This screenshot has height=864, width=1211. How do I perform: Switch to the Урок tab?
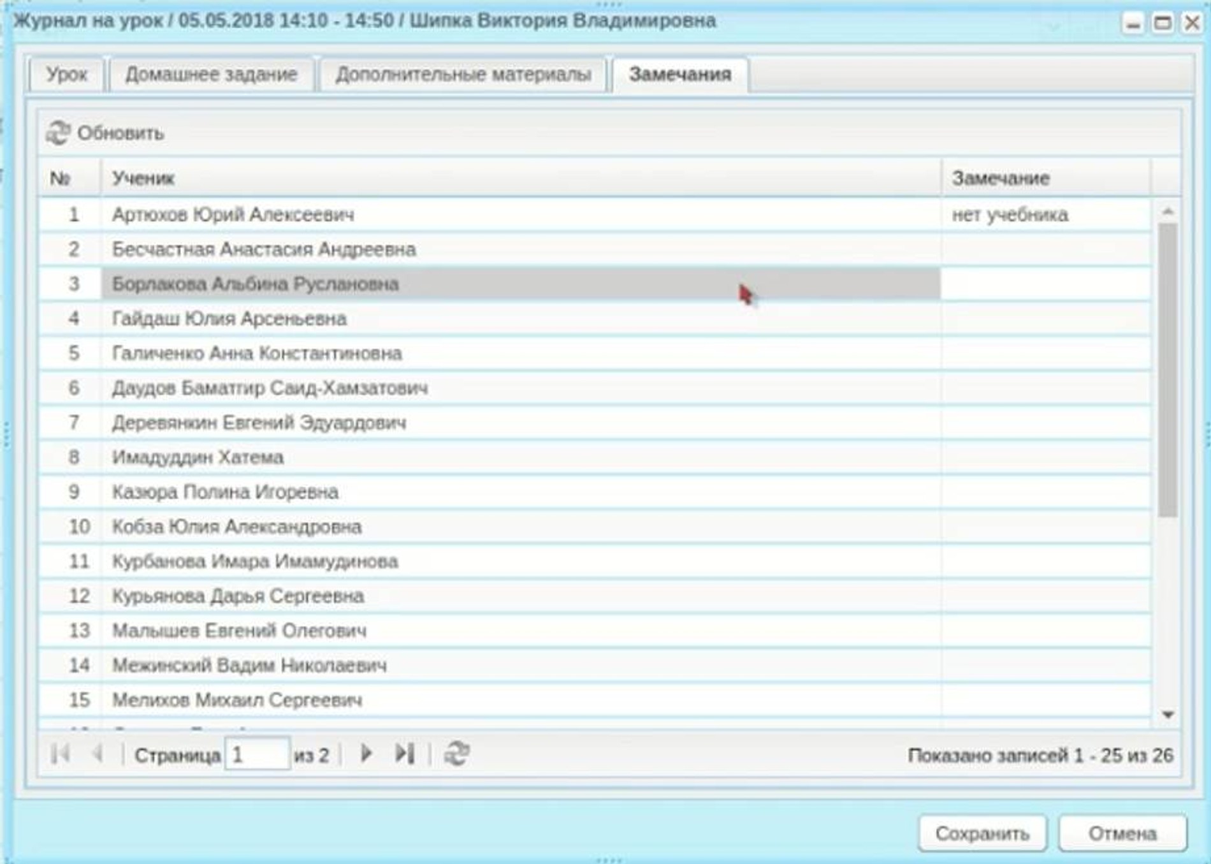66,75
